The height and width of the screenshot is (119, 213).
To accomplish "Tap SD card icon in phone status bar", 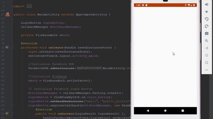I will [146, 5].
